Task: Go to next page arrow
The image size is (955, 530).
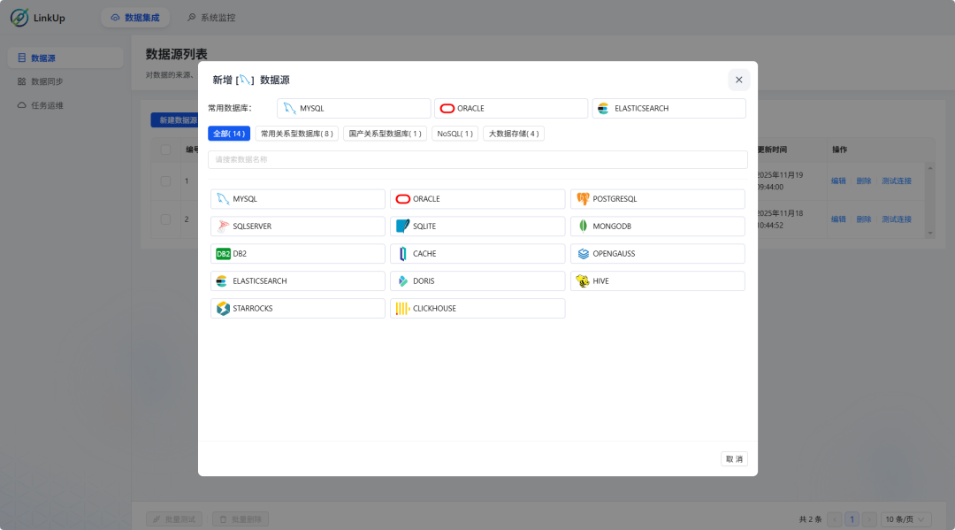Action: tap(870, 519)
